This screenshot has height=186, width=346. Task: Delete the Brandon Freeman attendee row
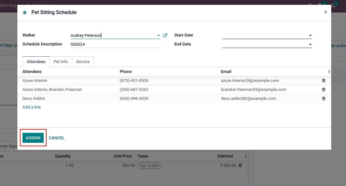[x=324, y=90]
